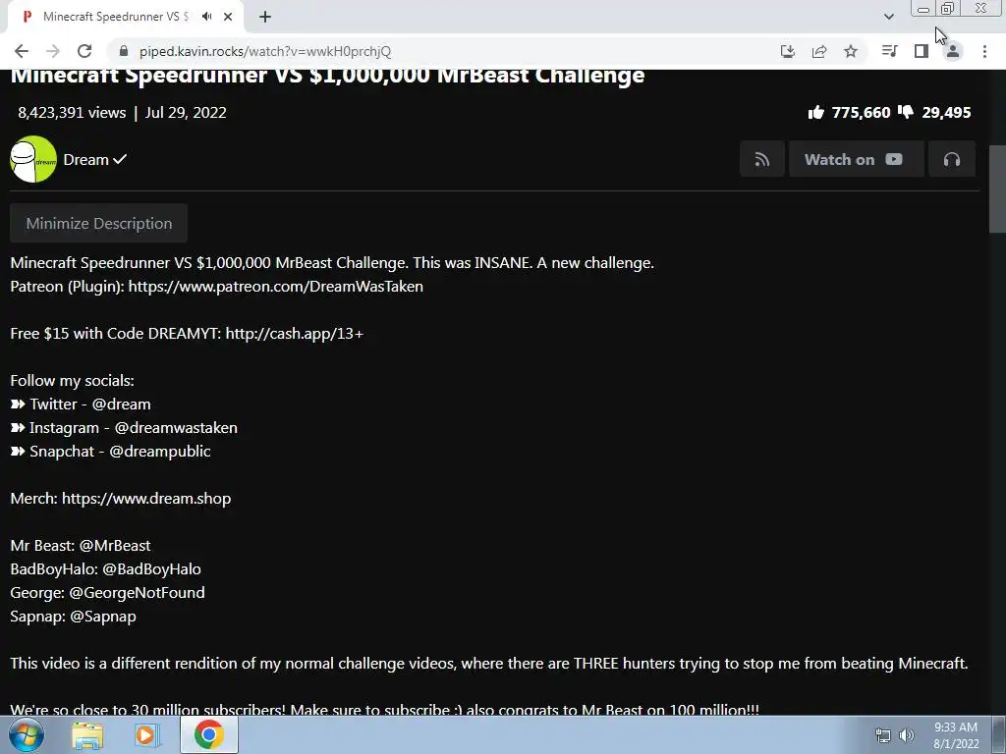
Task: Click the verified checkmark next to Dream
Action: point(120,159)
